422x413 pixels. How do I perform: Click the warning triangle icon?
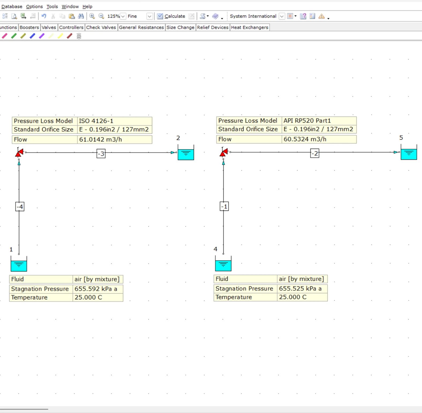[x=322, y=16]
